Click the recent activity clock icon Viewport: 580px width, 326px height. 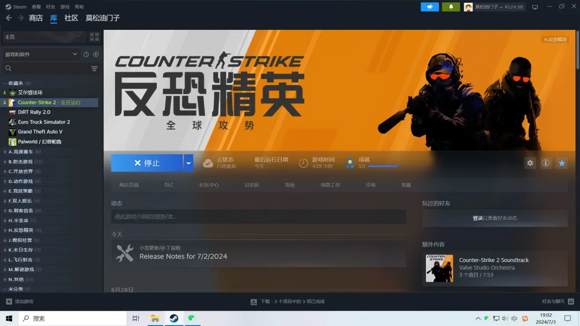click(86, 54)
